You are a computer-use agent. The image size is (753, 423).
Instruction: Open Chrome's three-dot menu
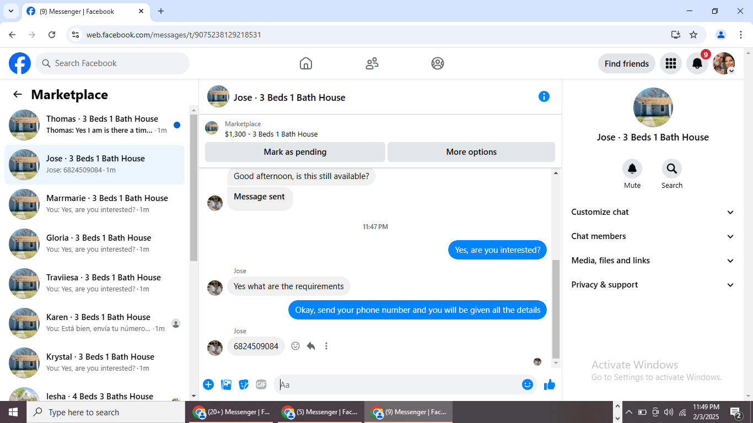[x=741, y=35]
